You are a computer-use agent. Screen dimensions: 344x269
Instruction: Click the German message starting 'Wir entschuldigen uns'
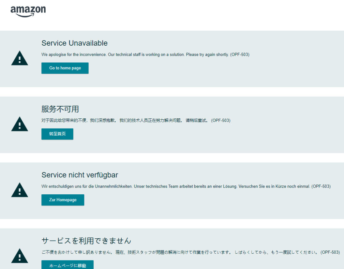(x=186, y=186)
